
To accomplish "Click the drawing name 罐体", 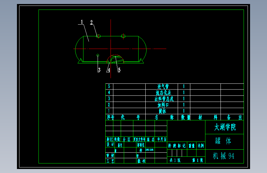I will tap(223, 141).
